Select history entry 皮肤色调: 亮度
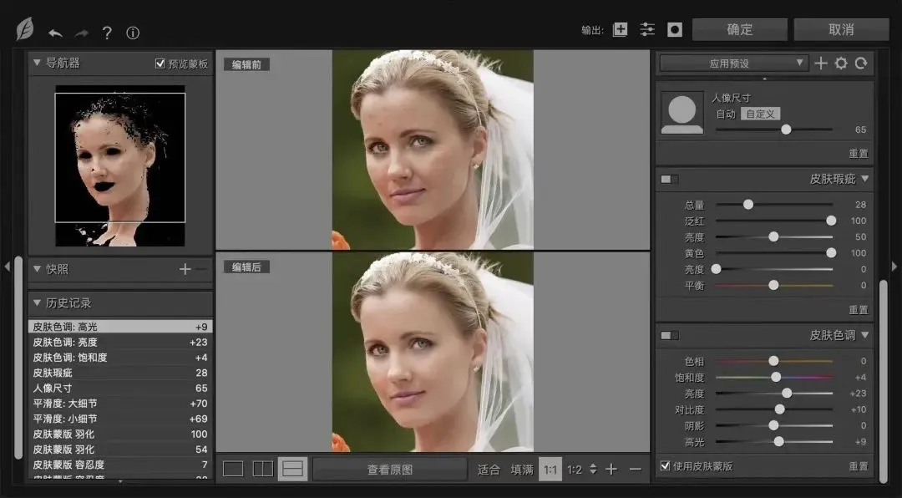The image size is (902, 498). (x=120, y=342)
